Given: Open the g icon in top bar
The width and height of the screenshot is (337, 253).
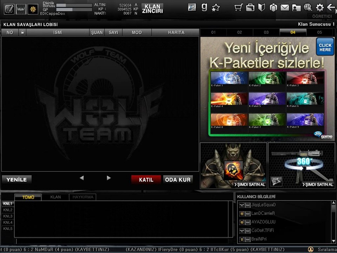Looking at the screenshot, I should (204, 7).
